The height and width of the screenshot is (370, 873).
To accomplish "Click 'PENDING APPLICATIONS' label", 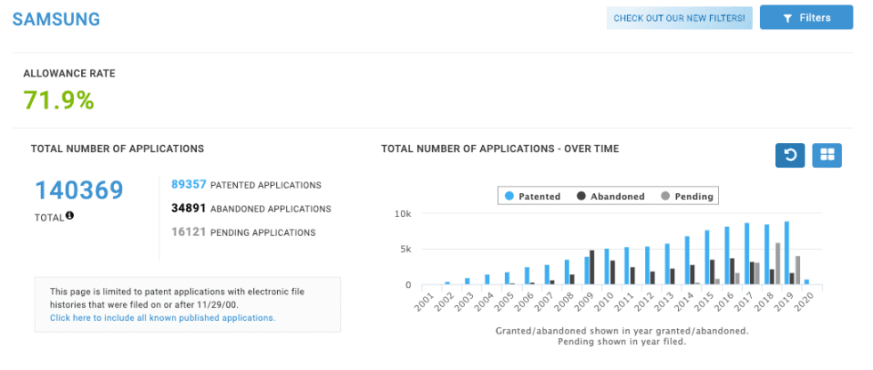I will tap(263, 233).
